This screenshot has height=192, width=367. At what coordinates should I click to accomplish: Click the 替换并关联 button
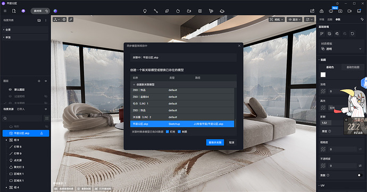click(215, 142)
